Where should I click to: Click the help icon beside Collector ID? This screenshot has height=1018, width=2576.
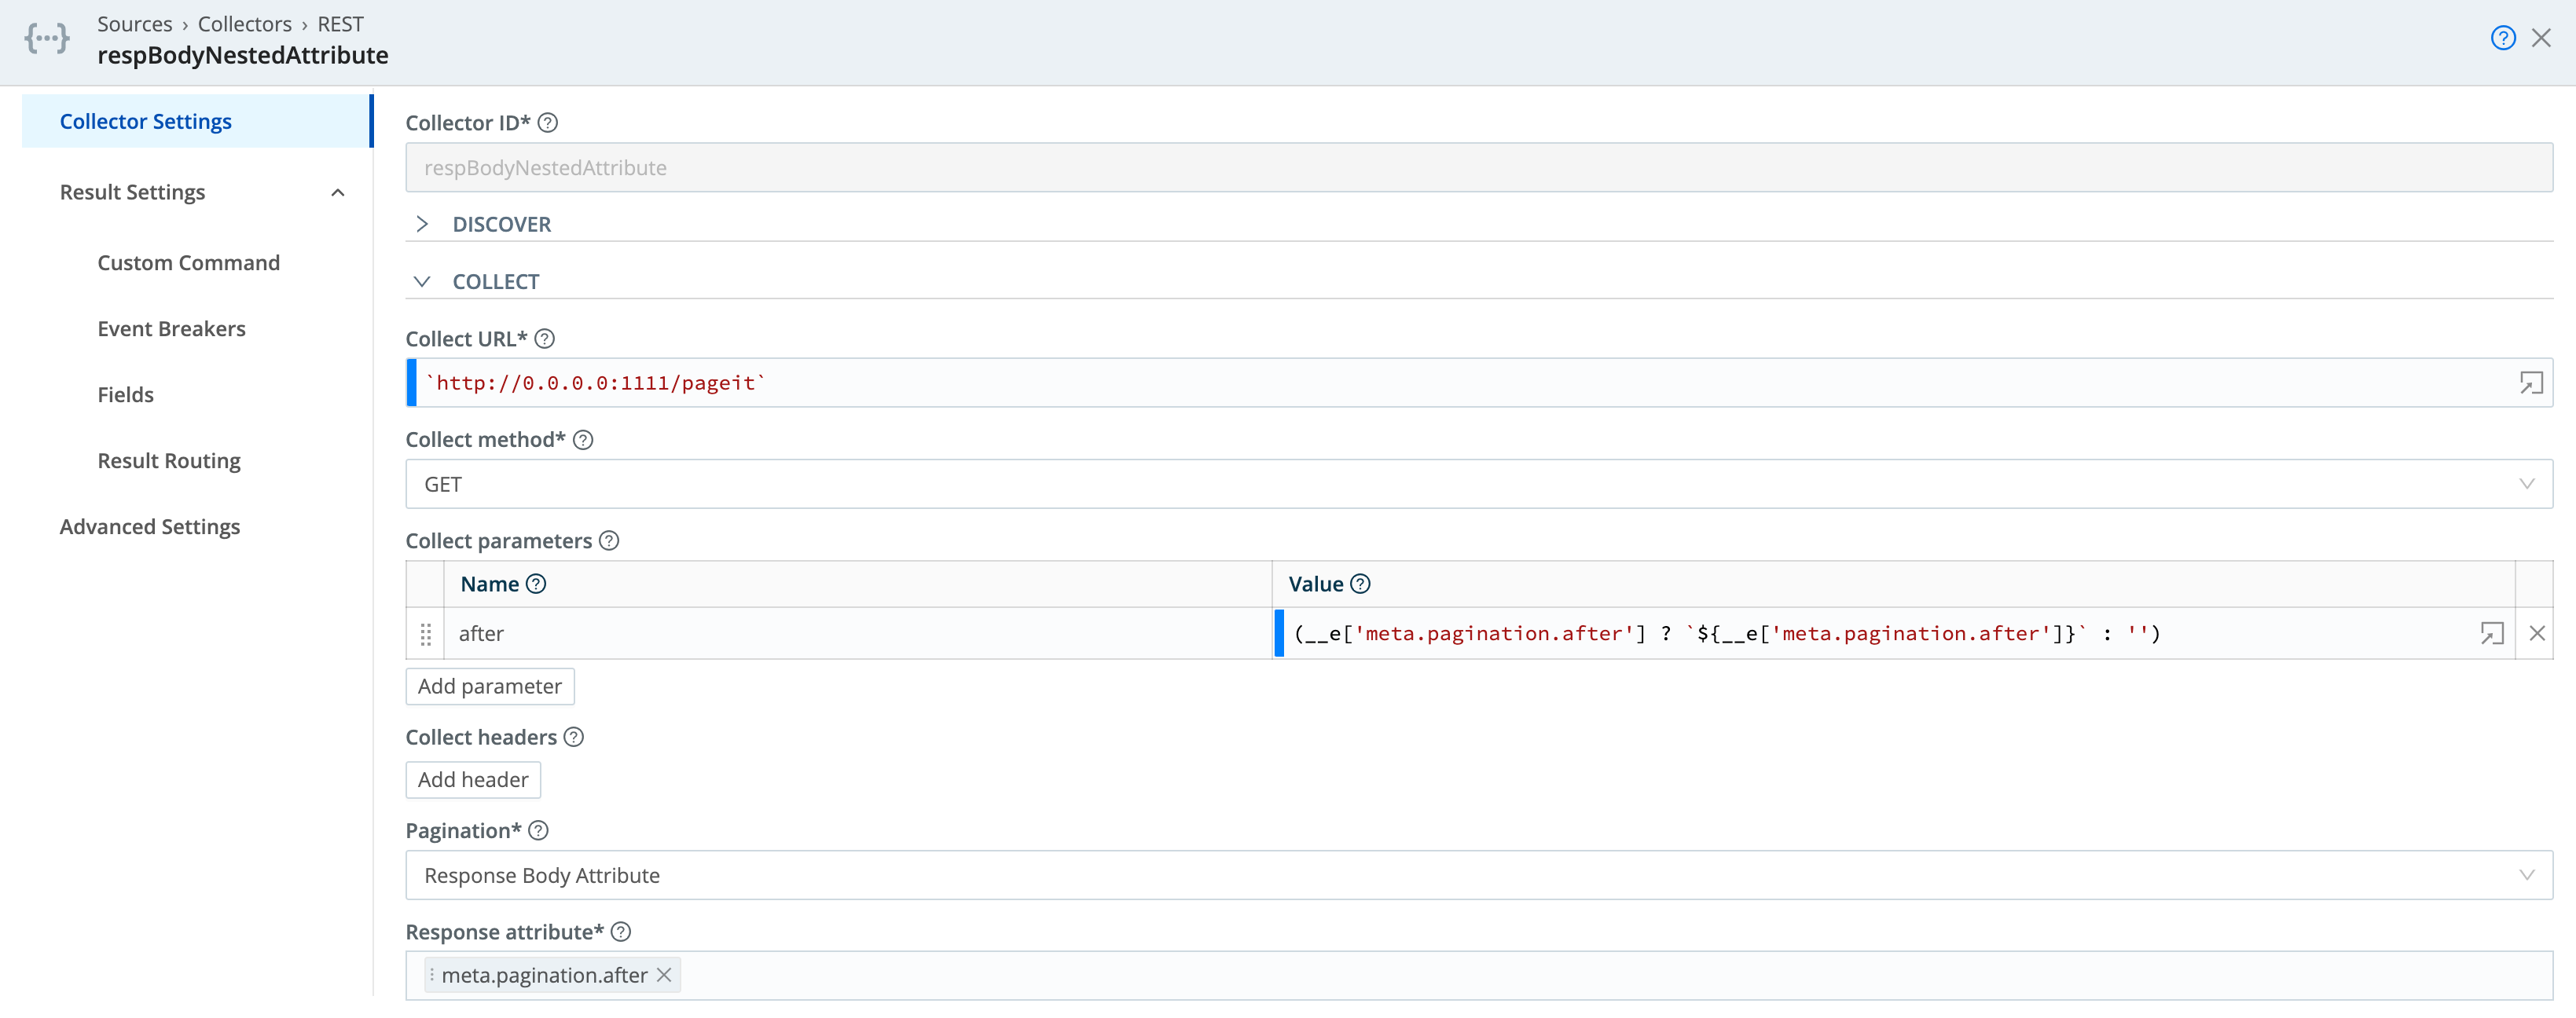[x=547, y=122]
